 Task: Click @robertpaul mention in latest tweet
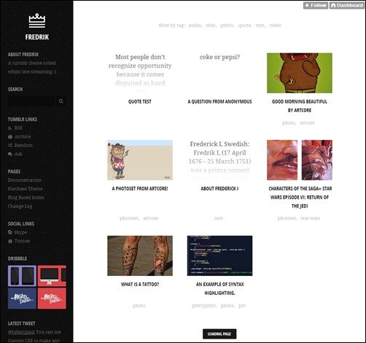tap(21, 332)
